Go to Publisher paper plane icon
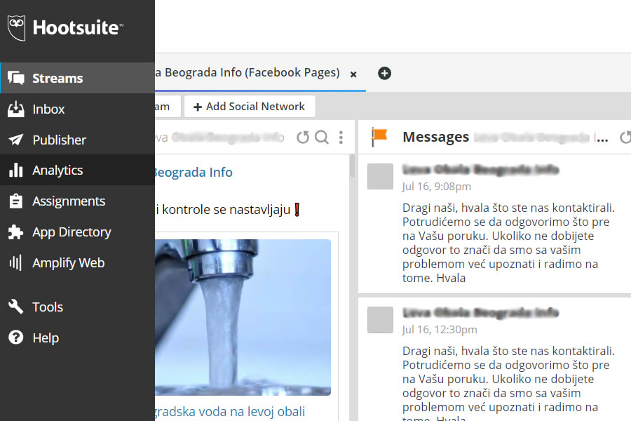The height and width of the screenshot is (421, 631). click(x=16, y=140)
